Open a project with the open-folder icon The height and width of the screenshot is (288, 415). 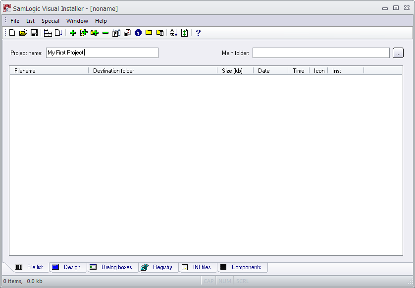(23, 33)
